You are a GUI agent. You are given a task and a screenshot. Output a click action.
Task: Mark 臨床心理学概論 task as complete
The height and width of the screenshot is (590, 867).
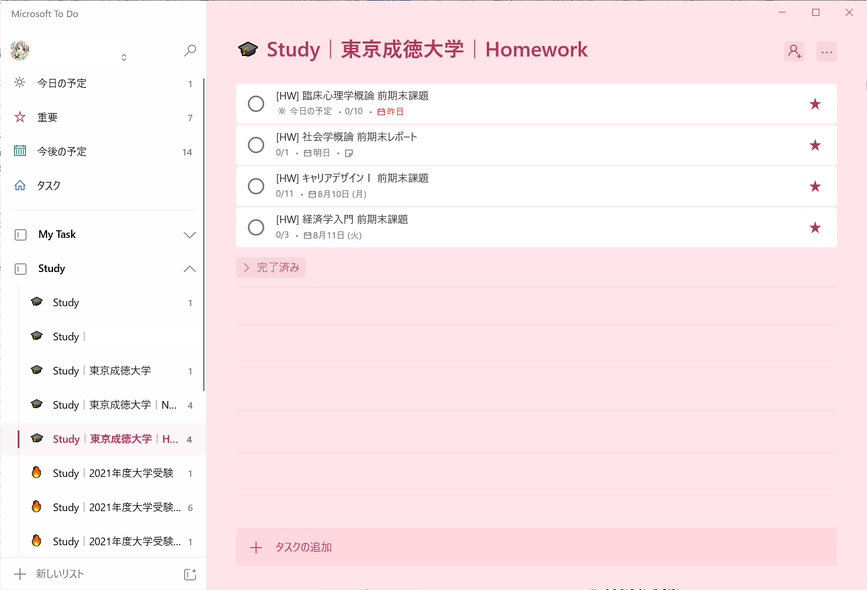256,104
